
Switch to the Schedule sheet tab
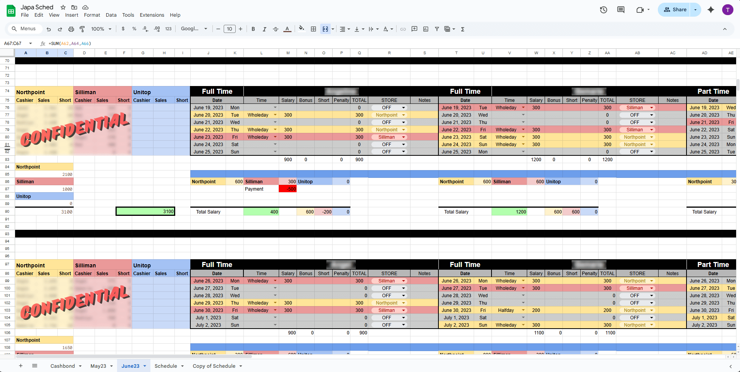point(166,366)
